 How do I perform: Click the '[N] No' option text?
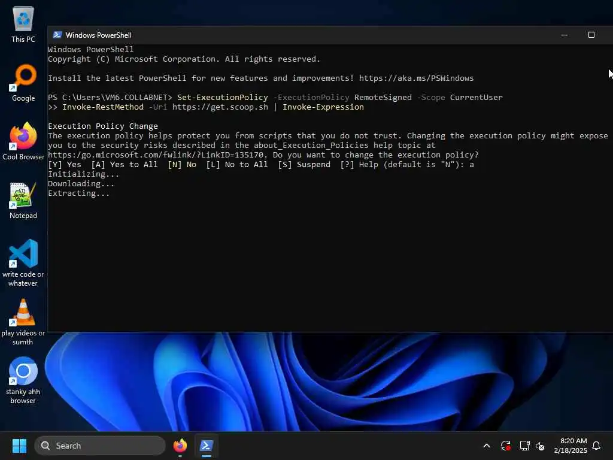coord(182,164)
